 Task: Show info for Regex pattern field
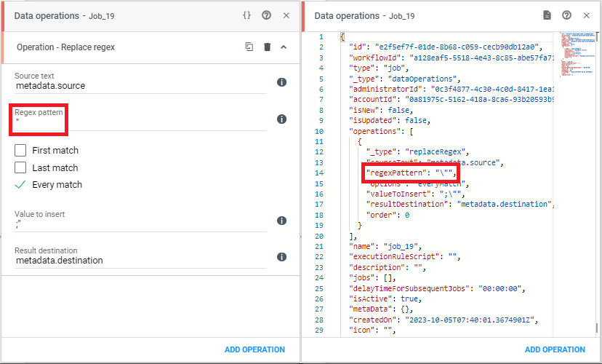tap(281, 119)
